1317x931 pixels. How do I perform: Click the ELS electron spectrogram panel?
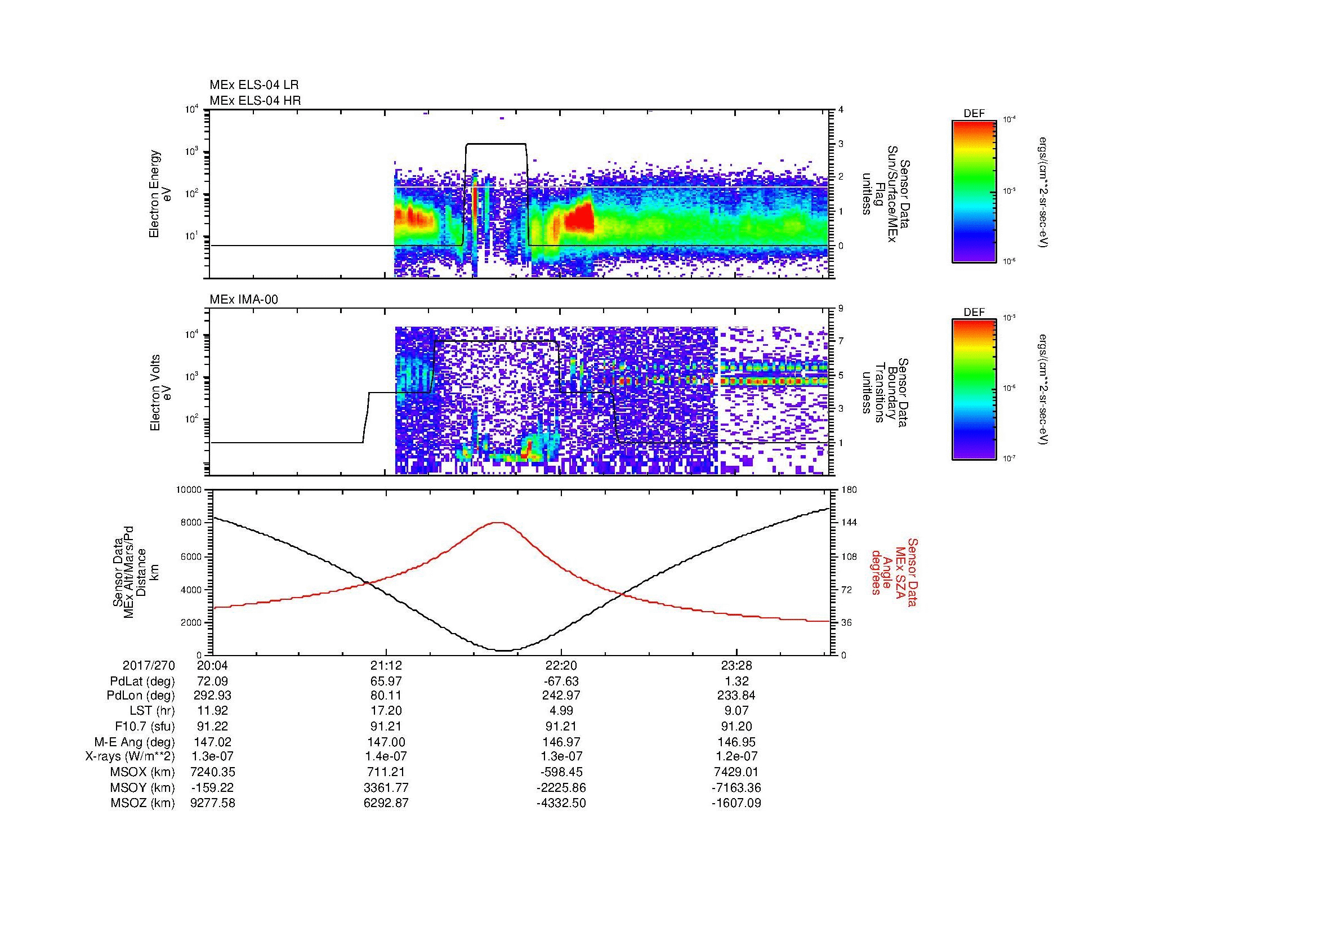click(520, 194)
